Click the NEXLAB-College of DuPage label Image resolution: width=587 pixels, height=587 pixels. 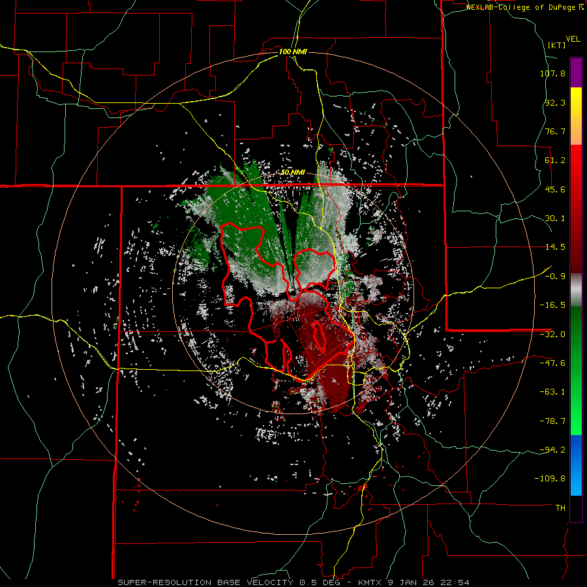(x=524, y=7)
